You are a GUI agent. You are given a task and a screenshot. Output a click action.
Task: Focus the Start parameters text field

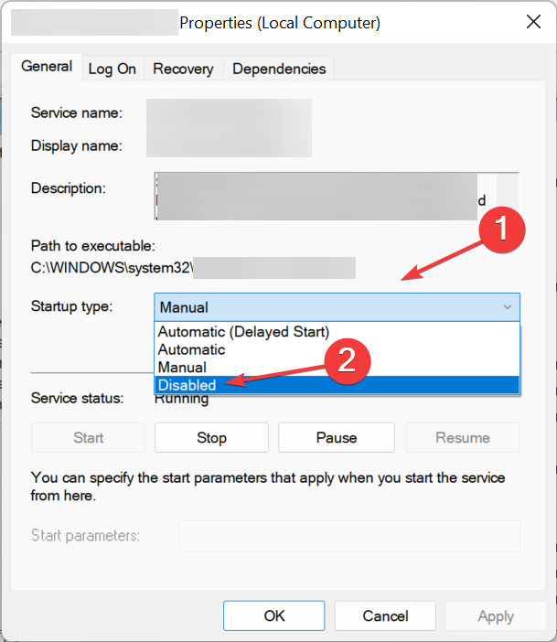point(348,536)
